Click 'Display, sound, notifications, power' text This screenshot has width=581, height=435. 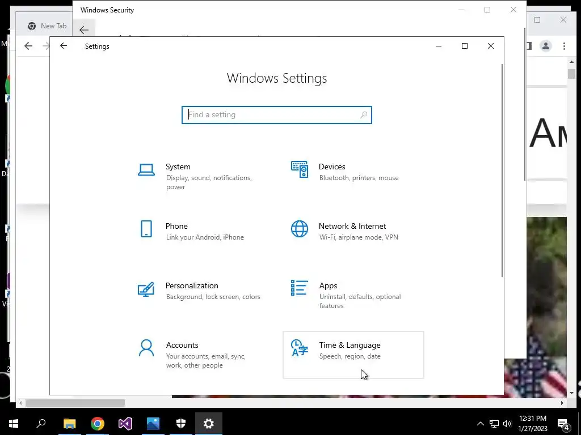click(209, 182)
